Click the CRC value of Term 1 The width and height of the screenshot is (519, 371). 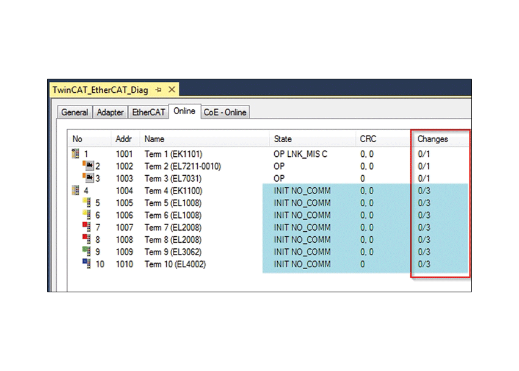[x=367, y=154]
